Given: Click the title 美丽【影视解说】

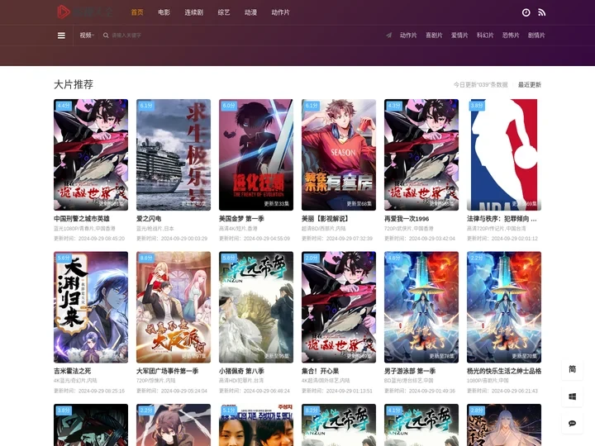Looking at the screenshot, I should (325, 219).
